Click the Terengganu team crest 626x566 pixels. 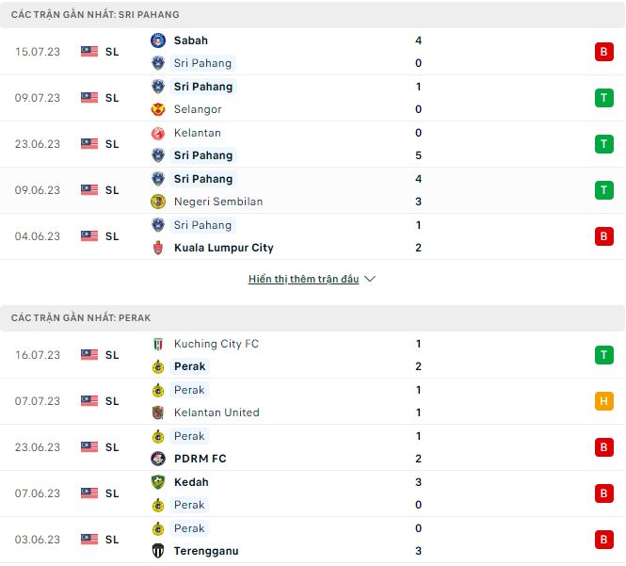point(158,551)
